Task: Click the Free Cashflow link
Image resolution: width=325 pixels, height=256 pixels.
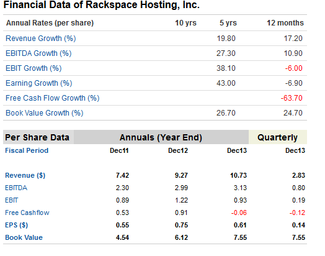Action: point(27,213)
